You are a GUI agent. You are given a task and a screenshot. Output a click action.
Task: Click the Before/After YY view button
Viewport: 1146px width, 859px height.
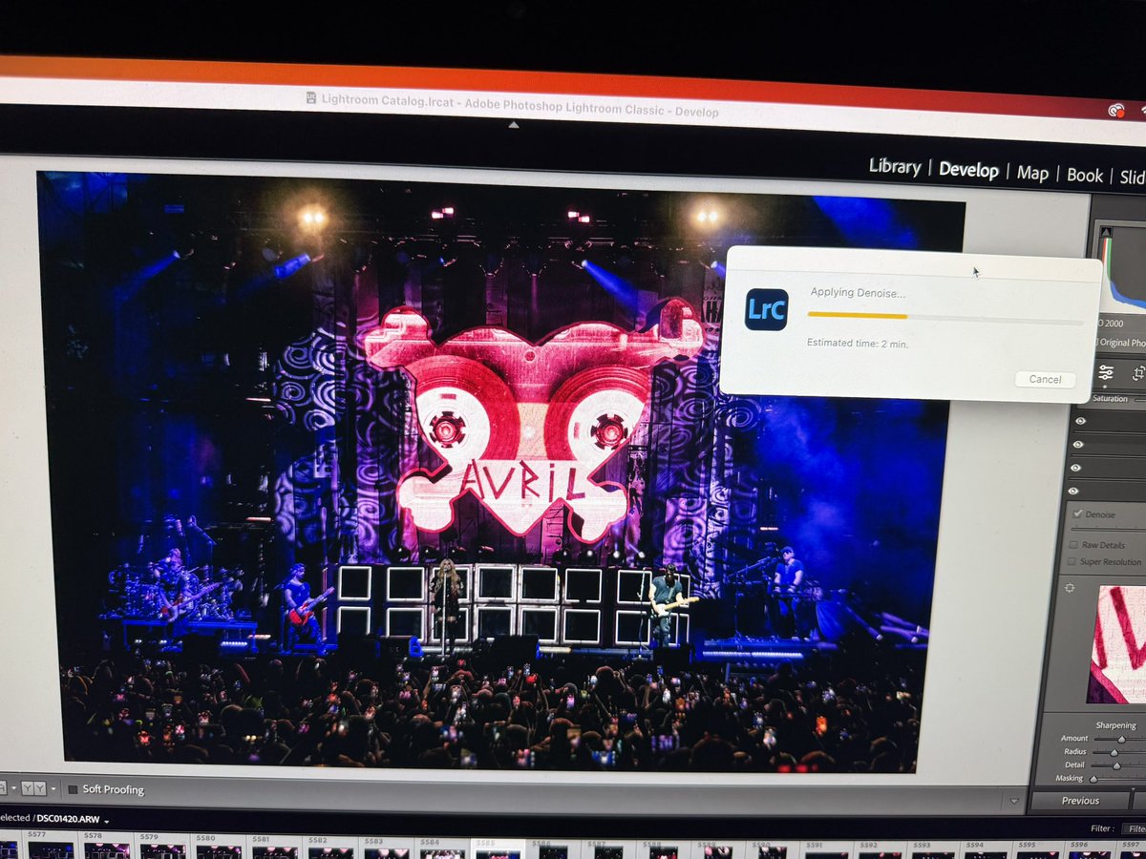(x=32, y=788)
